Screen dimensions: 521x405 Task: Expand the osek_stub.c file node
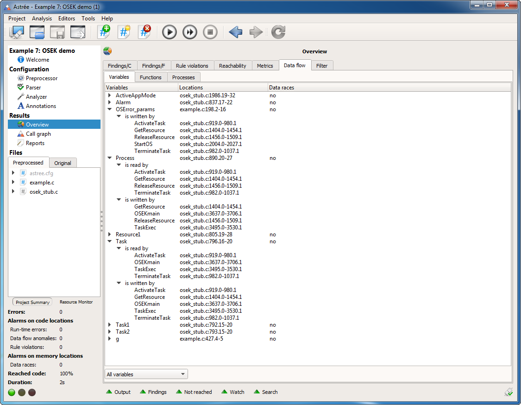click(13, 191)
